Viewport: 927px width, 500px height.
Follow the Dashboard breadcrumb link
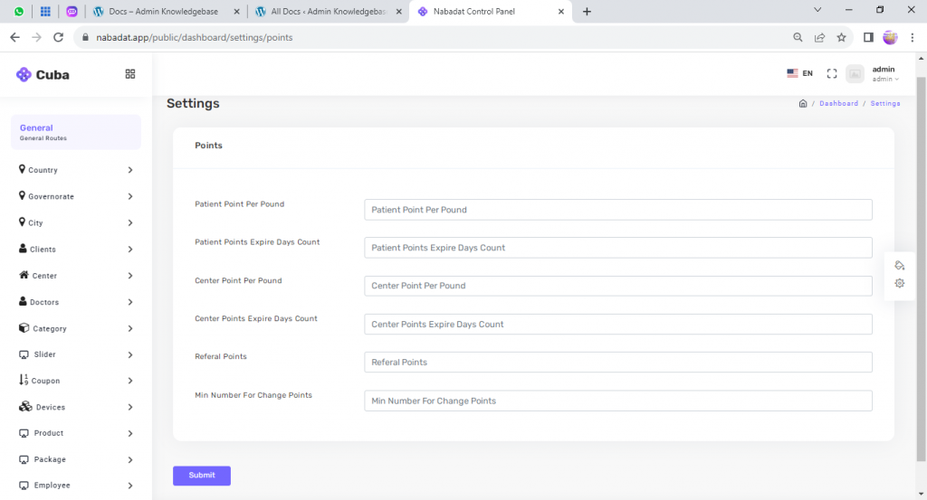click(838, 104)
